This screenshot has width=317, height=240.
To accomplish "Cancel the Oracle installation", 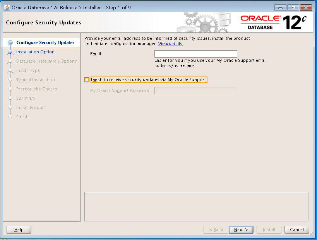I will click(296, 230).
